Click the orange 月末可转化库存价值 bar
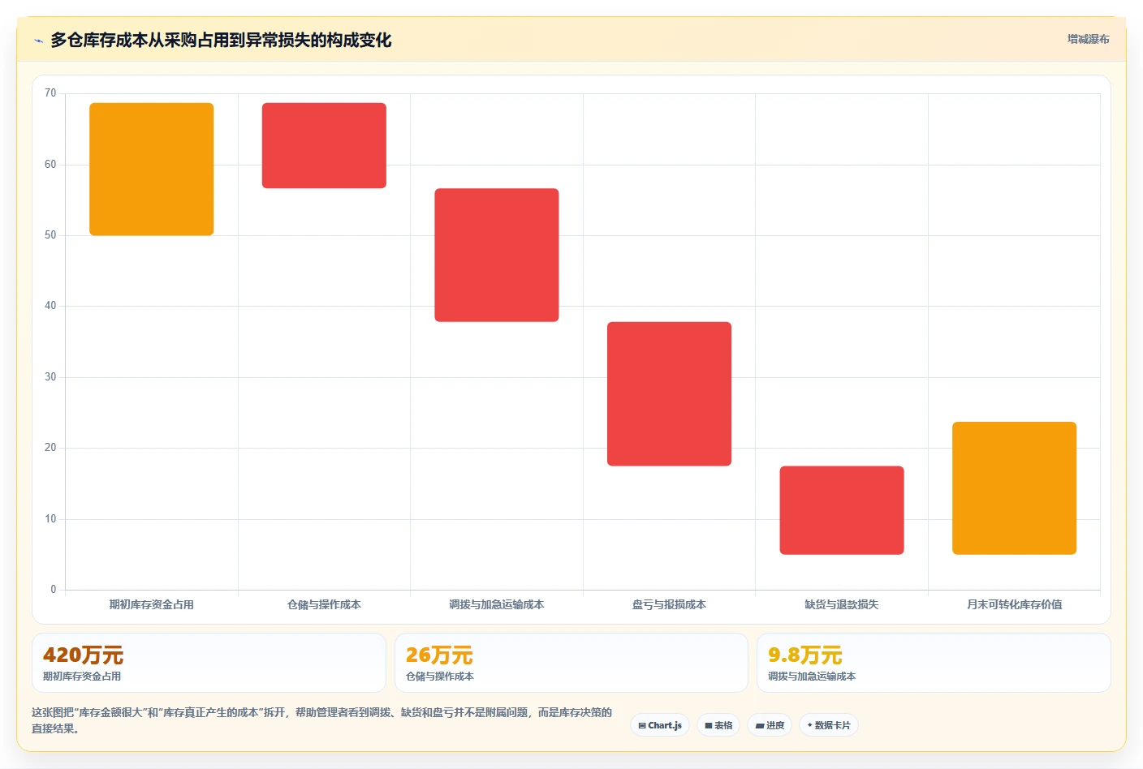The width and height of the screenshot is (1143, 769). pos(1014,488)
